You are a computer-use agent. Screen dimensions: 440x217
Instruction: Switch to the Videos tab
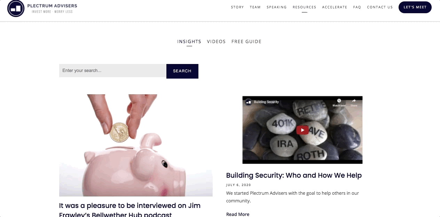217,42
